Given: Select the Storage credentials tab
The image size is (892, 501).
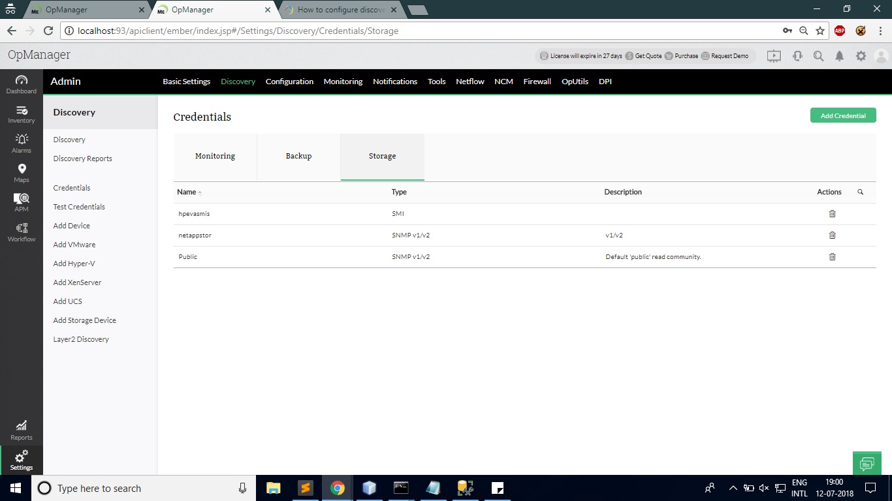Looking at the screenshot, I should (382, 157).
